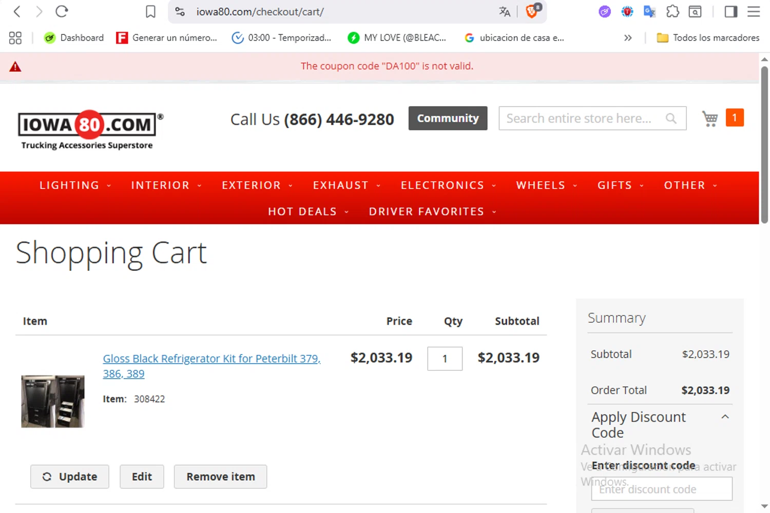
Task: Click the Update cart button
Action: [x=70, y=477]
